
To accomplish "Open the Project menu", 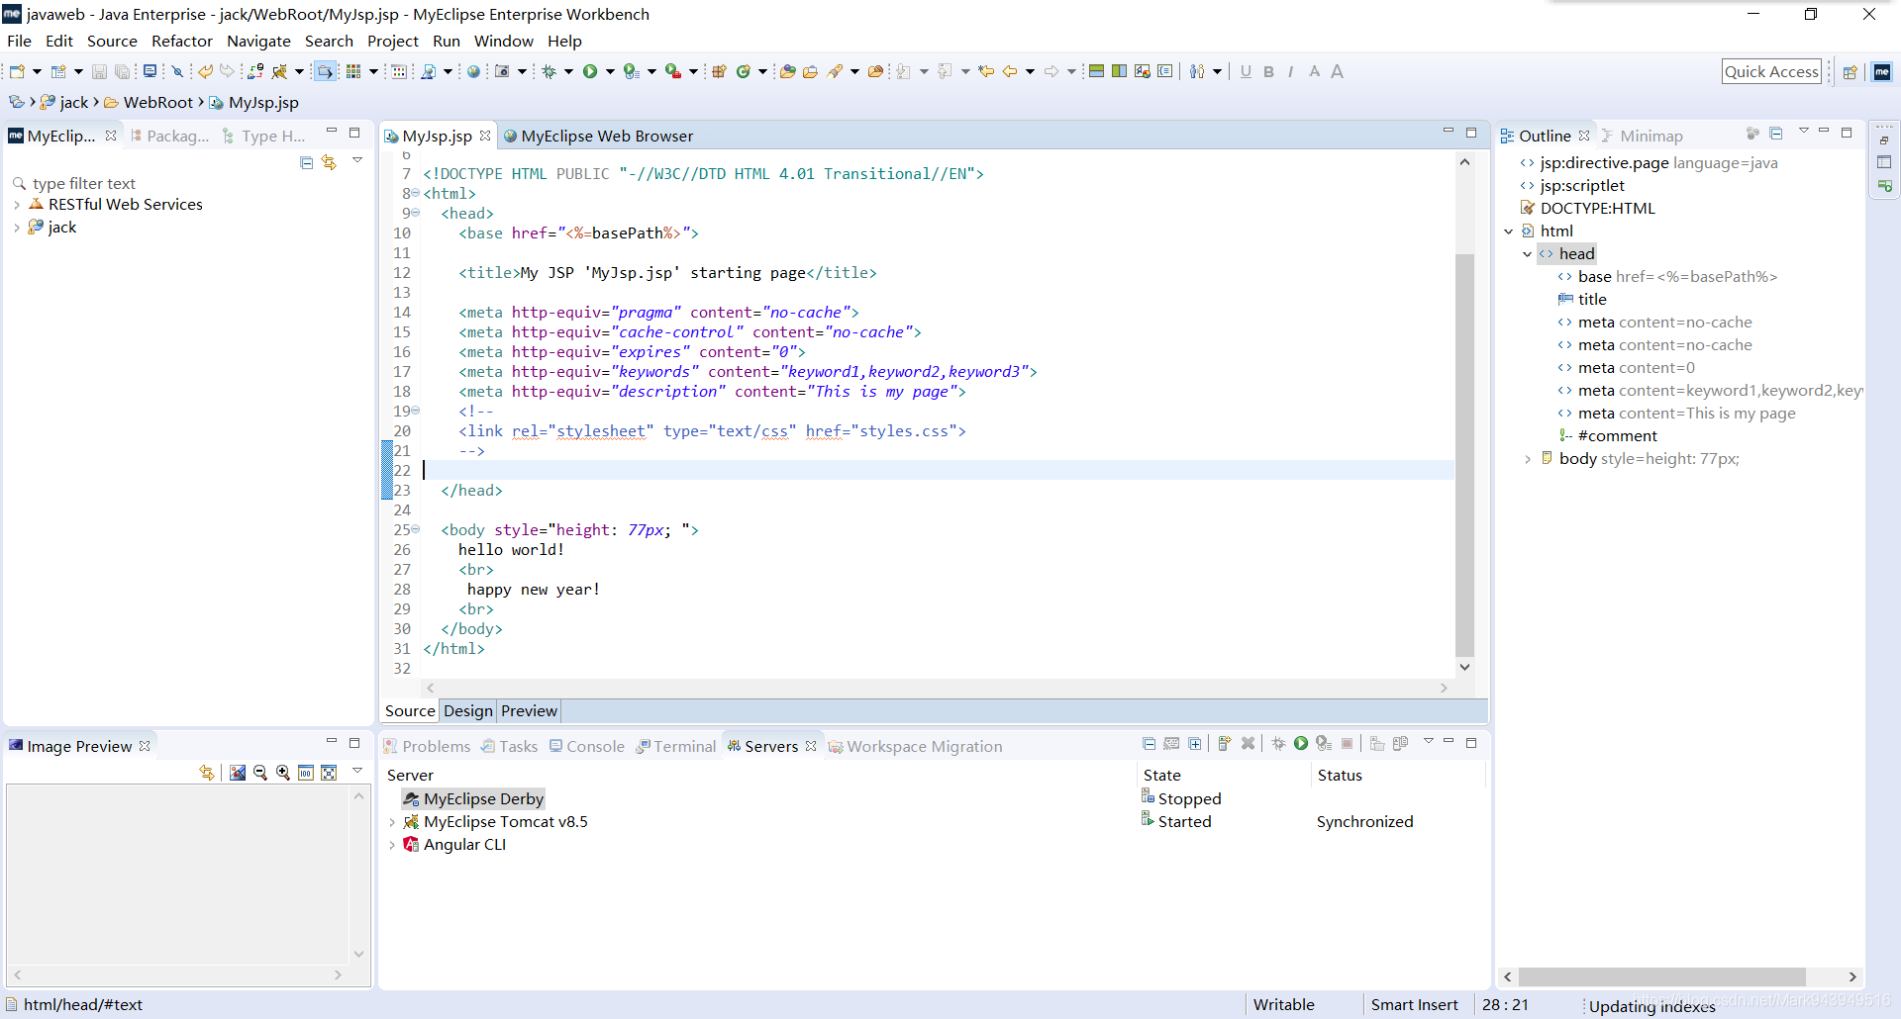I will [x=393, y=41].
